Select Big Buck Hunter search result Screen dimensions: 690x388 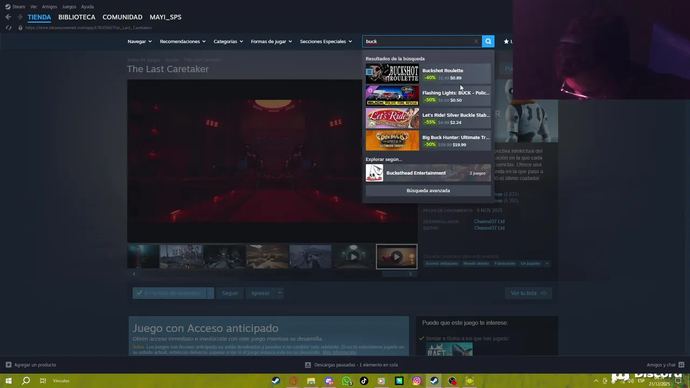(428, 141)
